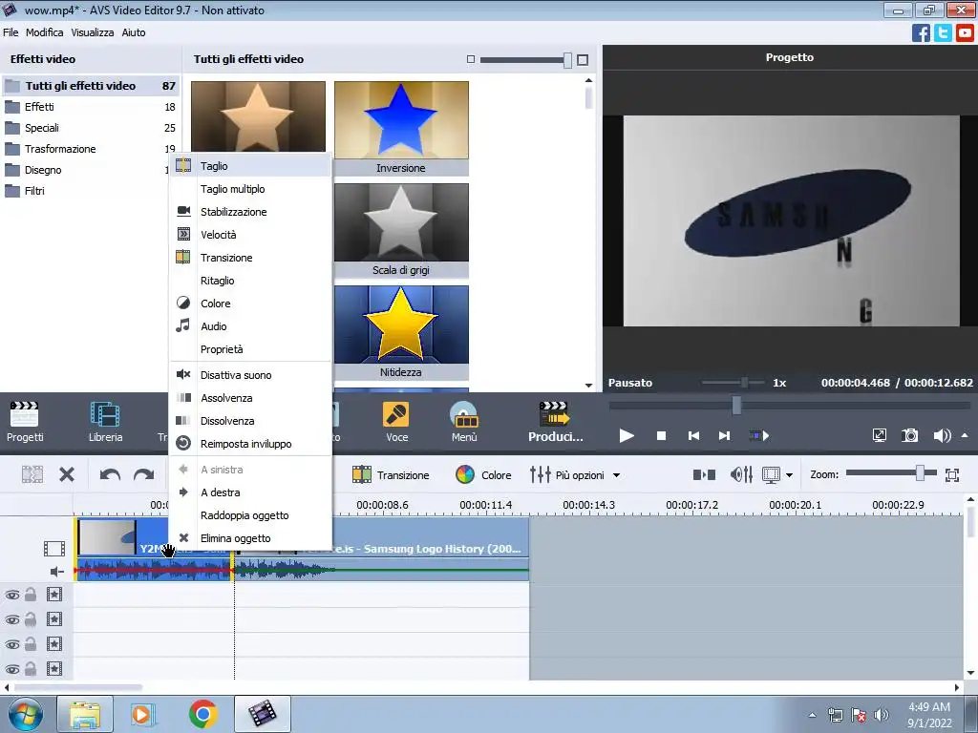Image resolution: width=978 pixels, height=733 pixels.
Task: Click the Produci export button
Action: pos(555,421)
